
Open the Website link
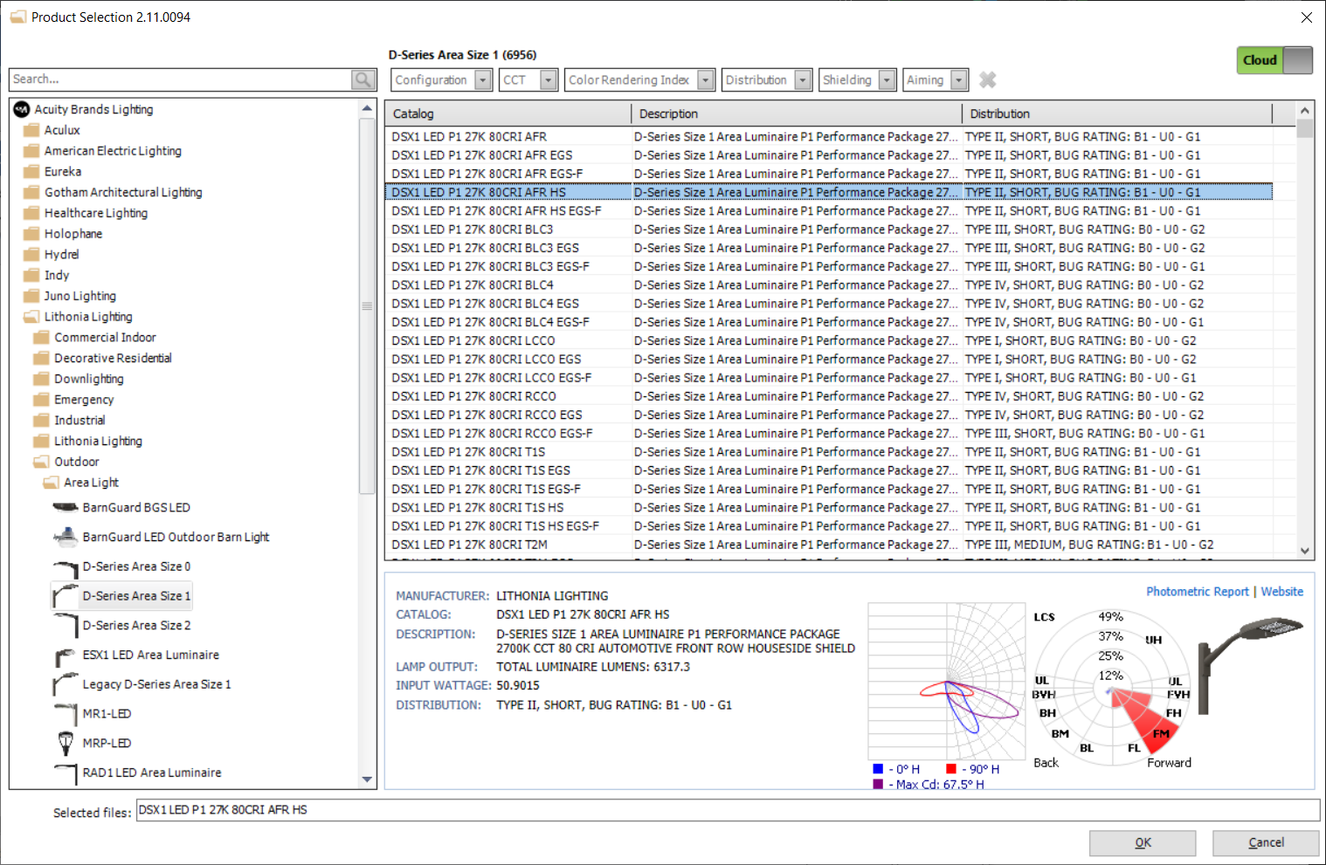1282,592
